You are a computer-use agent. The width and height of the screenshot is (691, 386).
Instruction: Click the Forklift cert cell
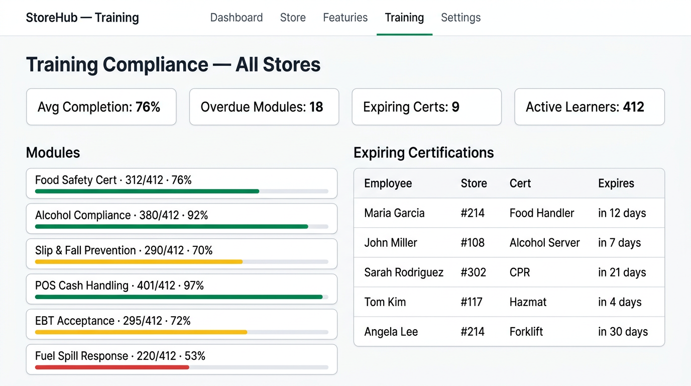526,332
